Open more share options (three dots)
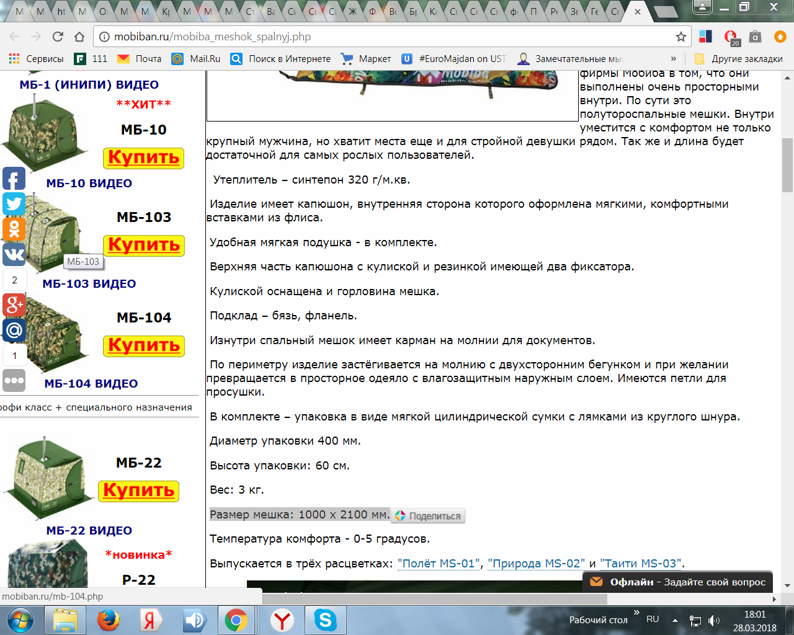The image size is (794, 635). pyautogui.click(x=14, y=381)
